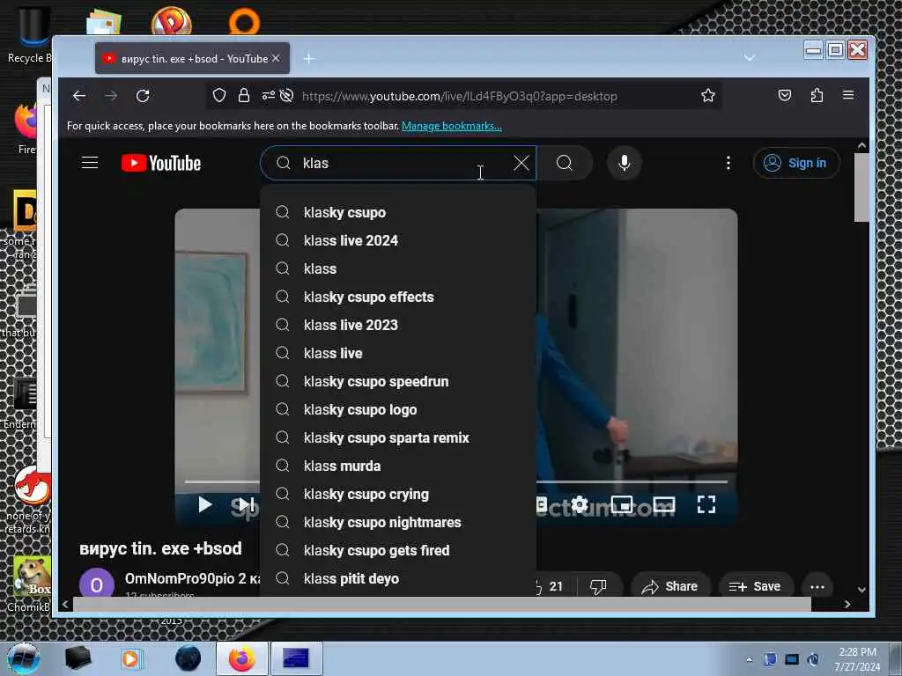Start voice search with microphone
The image size is (902, 676).
625,163
